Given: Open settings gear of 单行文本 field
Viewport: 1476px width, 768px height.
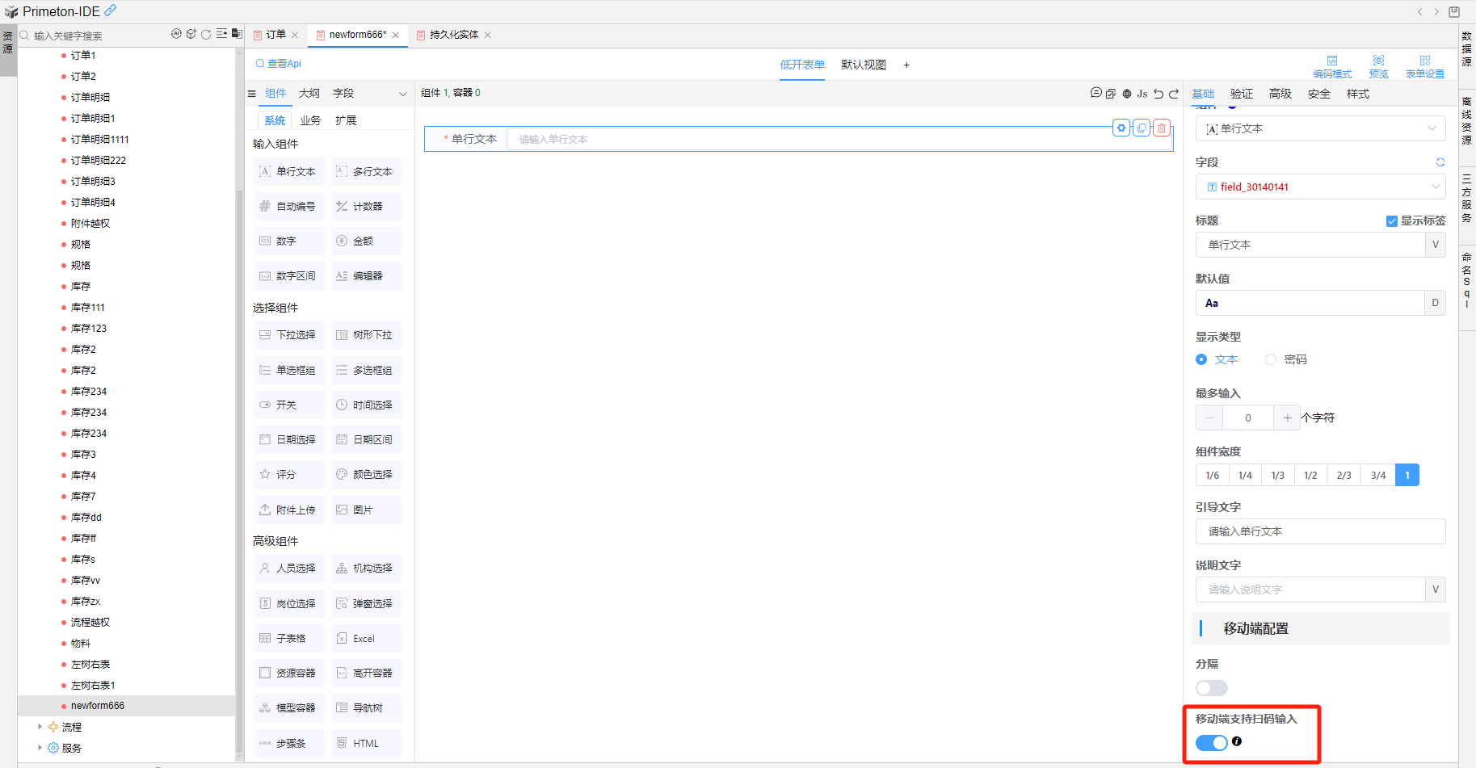Looking at the screenshot, I should pyautogui.click(x=1121, y=128).
